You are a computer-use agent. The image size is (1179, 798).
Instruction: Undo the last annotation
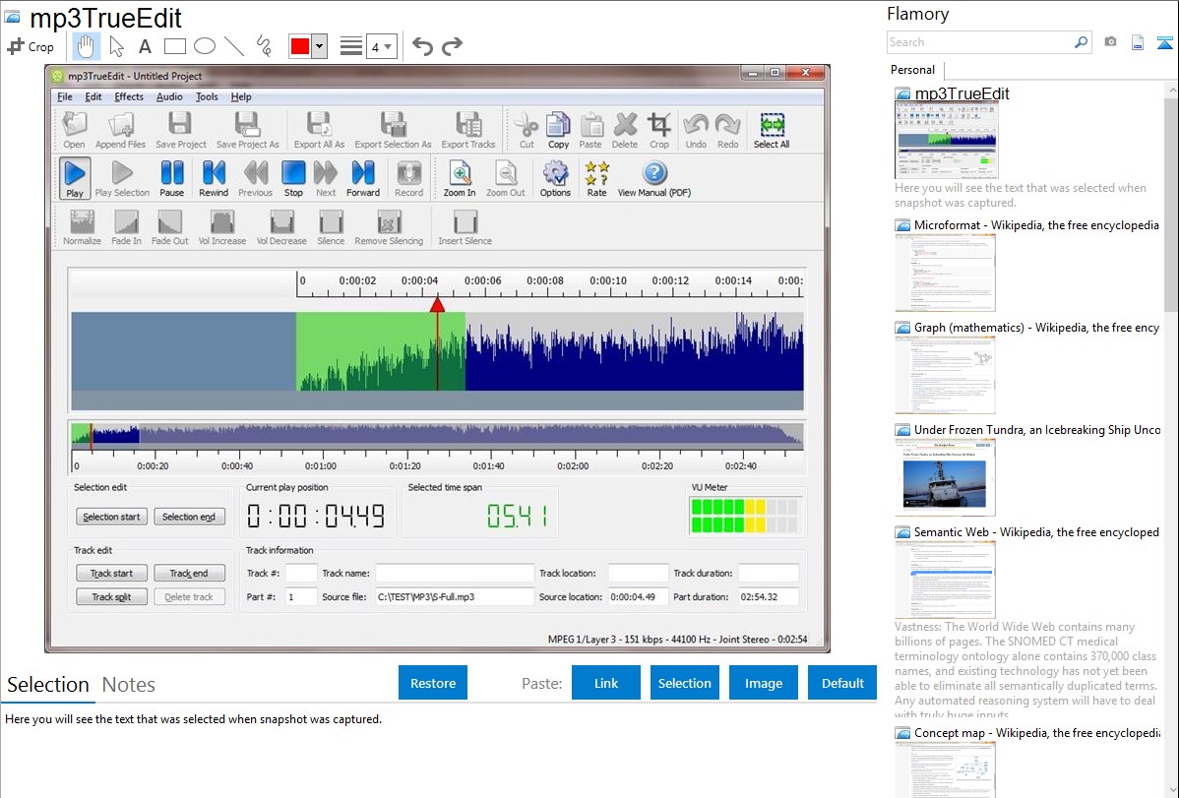click(422, 46)
